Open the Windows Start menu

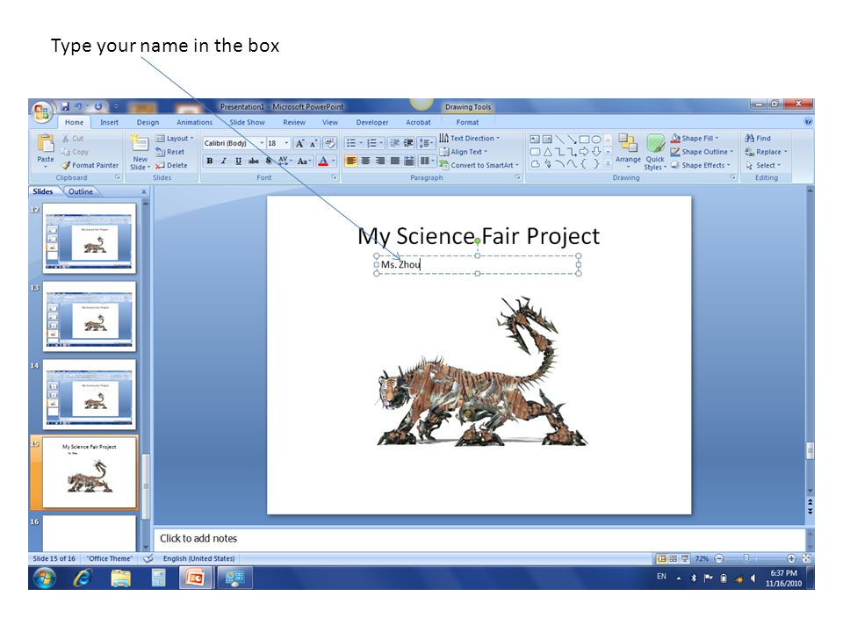coord(45,578)
